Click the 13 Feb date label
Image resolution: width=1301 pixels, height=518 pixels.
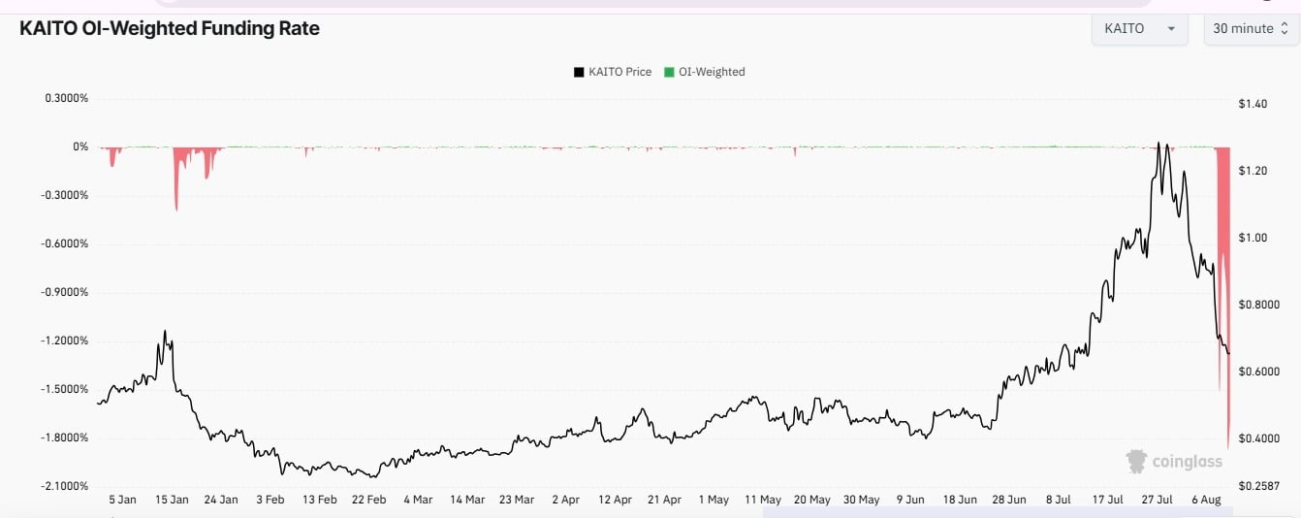click(x=319, y=501)
